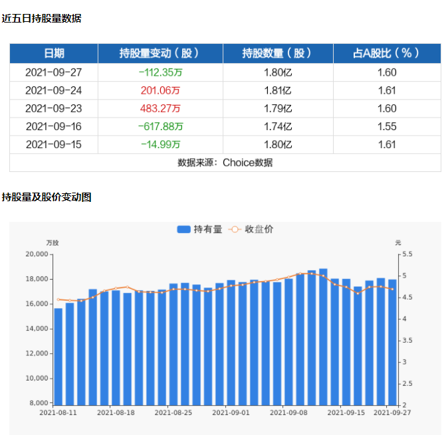The height and width of the screenshot is (435, 448).
Task: Click the last holdings bar for 2021-09-27
Action: (392, 343)
